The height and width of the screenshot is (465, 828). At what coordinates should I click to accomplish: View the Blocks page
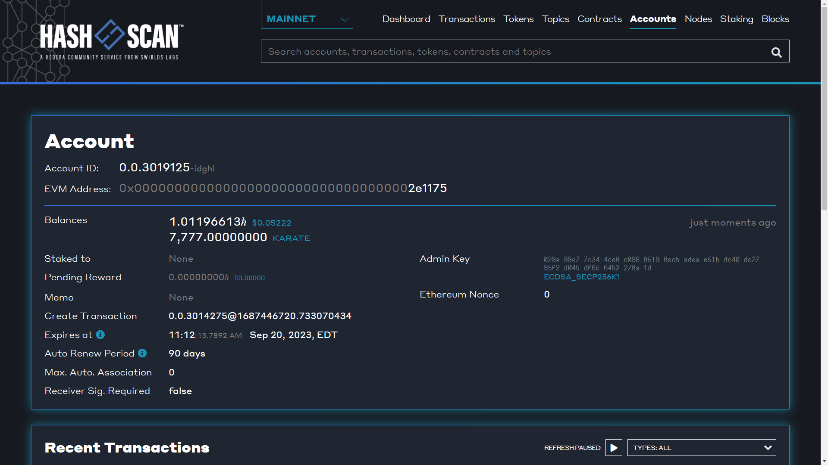point(775,19)
